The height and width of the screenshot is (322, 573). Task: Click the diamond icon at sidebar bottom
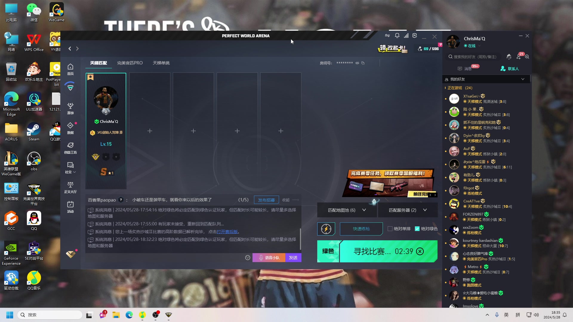(71, 254)
